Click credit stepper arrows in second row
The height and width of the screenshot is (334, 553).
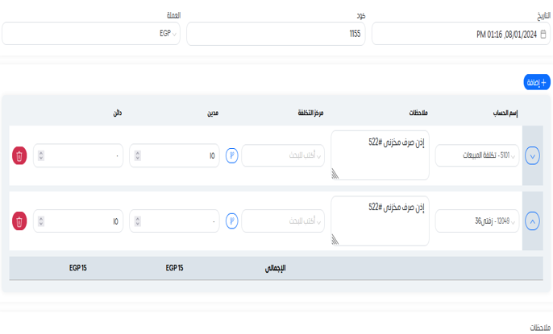click(40, 221)
